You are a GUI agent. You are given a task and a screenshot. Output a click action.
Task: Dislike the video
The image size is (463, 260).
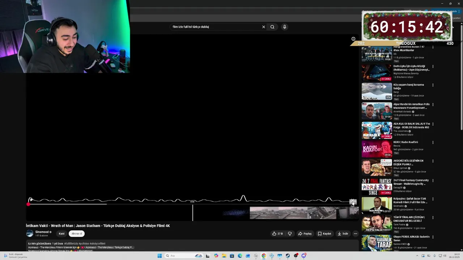click(x=290, y=234)
